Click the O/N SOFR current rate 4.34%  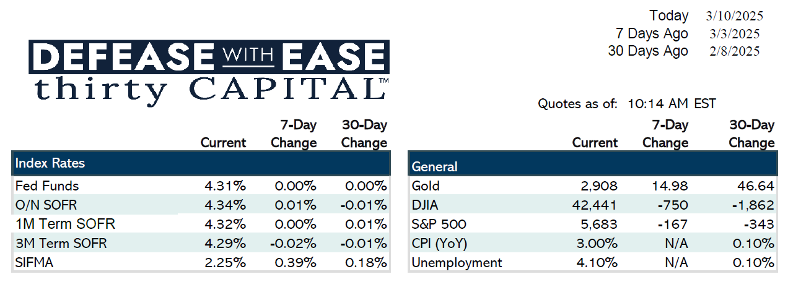coord(225,205)
